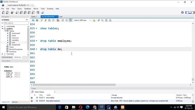This screenshot has width=195, height=110.
Task: Select the Stored Procedures folder
Action: point(16,49)
